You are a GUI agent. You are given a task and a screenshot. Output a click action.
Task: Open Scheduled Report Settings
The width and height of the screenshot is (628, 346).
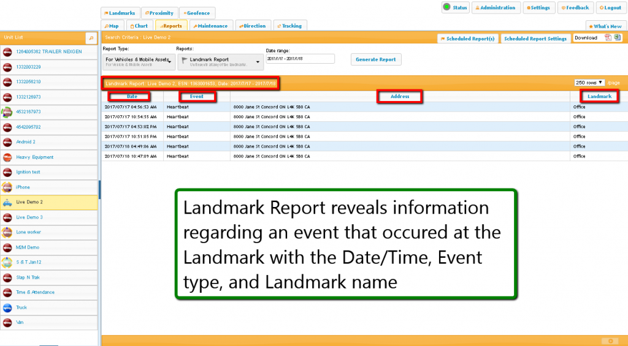pyautogui.click(x=535, y=39)
